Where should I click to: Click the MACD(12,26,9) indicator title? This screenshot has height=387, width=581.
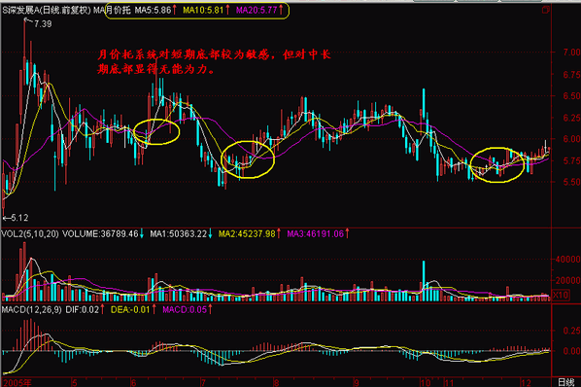coord(32,309)
